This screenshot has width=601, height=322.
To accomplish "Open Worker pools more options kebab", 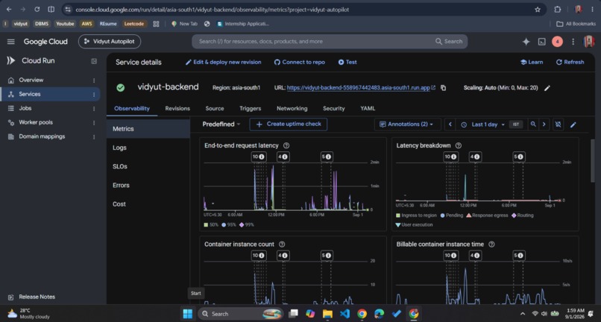I will 94,123.
